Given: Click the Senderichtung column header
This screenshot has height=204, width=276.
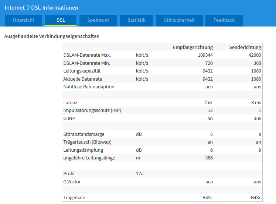Looking at the screenshot, I should [245, 48].
